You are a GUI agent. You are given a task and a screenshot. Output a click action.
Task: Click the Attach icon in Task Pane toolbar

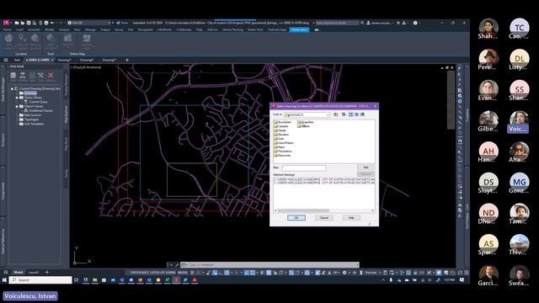tap(23, 76)
